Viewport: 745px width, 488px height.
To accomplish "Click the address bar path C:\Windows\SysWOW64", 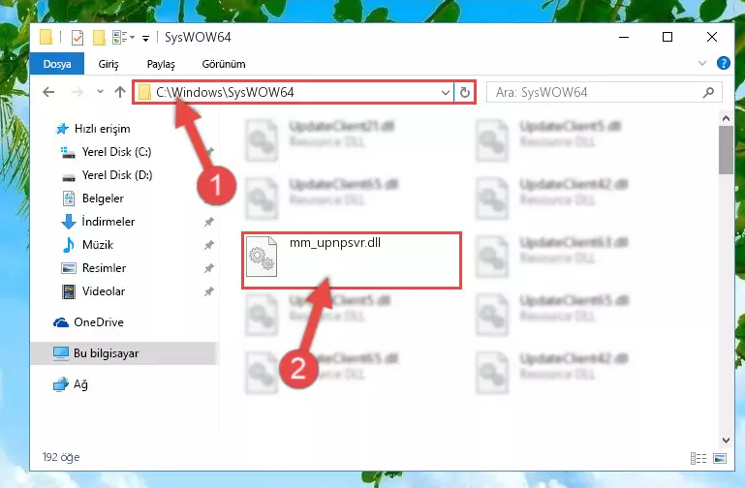I will 225,92.
